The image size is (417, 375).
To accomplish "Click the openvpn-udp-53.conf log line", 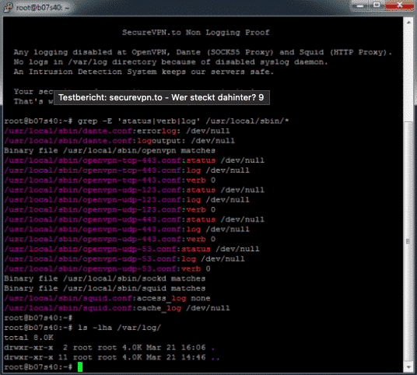I will coord(124,259).
